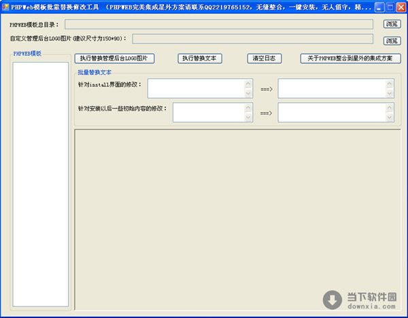
Task: Click the application icon in title bar
Action: 5,7
